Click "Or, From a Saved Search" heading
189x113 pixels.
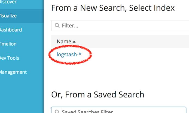point(97,94)
